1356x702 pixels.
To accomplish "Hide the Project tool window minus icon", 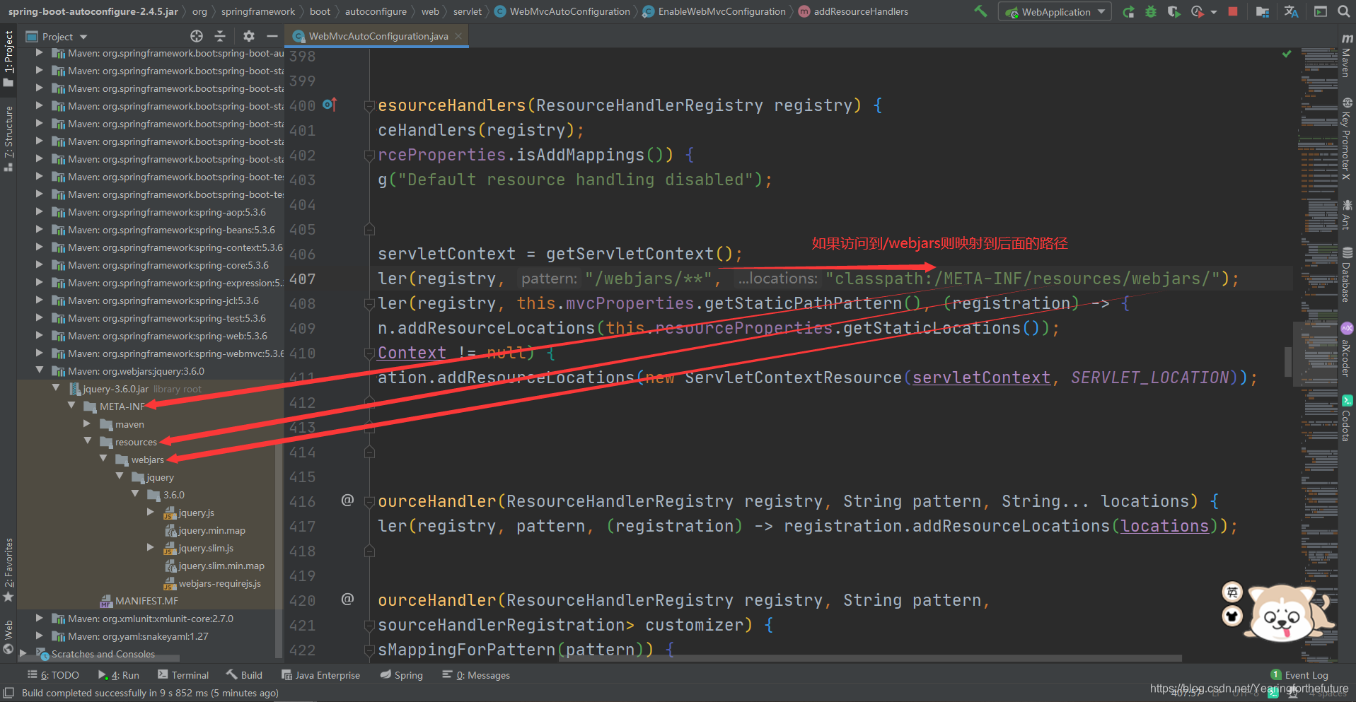I will click(272, 36).
